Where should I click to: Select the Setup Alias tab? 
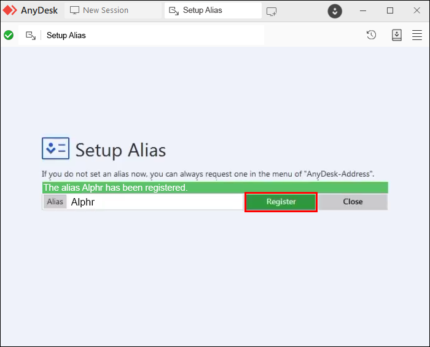click(x=213, y=10)
